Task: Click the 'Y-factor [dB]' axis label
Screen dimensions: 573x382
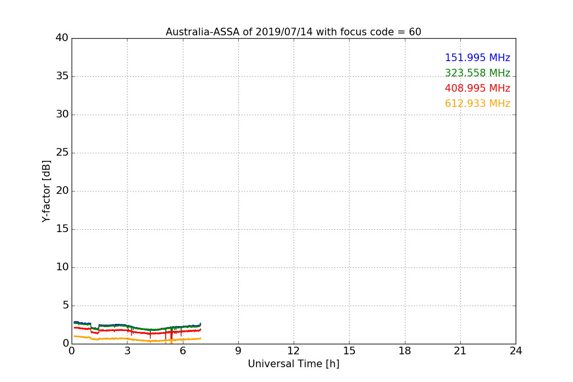Action: (x=46, y=191)
